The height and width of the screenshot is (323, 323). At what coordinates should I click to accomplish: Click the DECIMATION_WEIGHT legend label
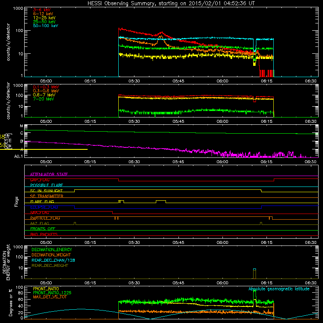(x=51, y=255)
